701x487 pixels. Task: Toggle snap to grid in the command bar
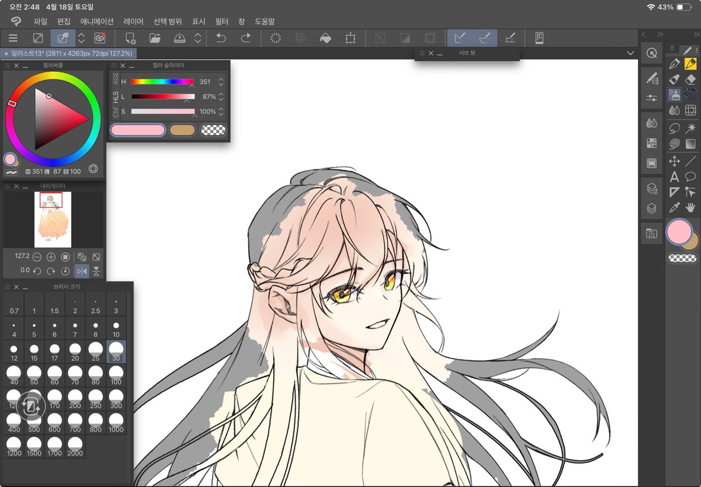point(510,38)
